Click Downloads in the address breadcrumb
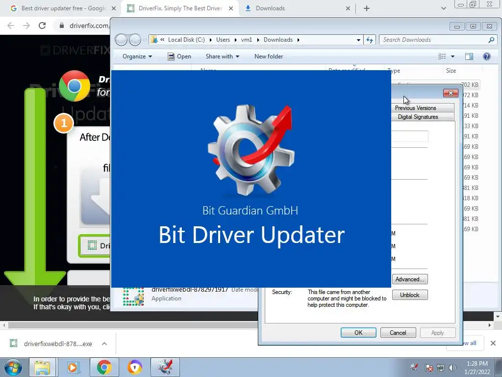The height and width of the screenshot is (377, 502). click(278, 40)
